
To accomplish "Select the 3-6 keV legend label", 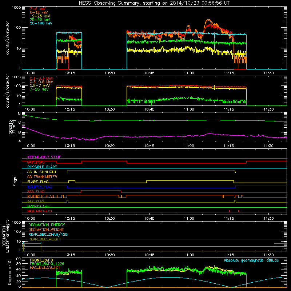I will 38,9.
